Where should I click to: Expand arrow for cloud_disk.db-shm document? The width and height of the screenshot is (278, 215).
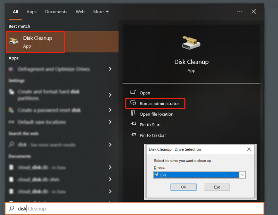[x=110, y=179]
